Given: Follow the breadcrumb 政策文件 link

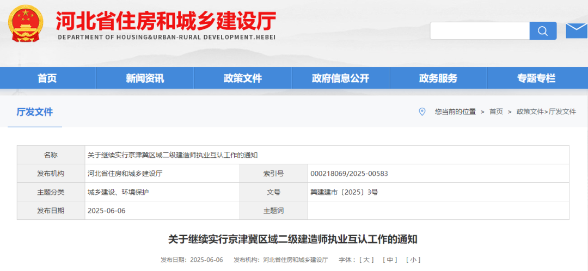Looking at the screenshot, I should pyautogui.click(x=530, y=112).
